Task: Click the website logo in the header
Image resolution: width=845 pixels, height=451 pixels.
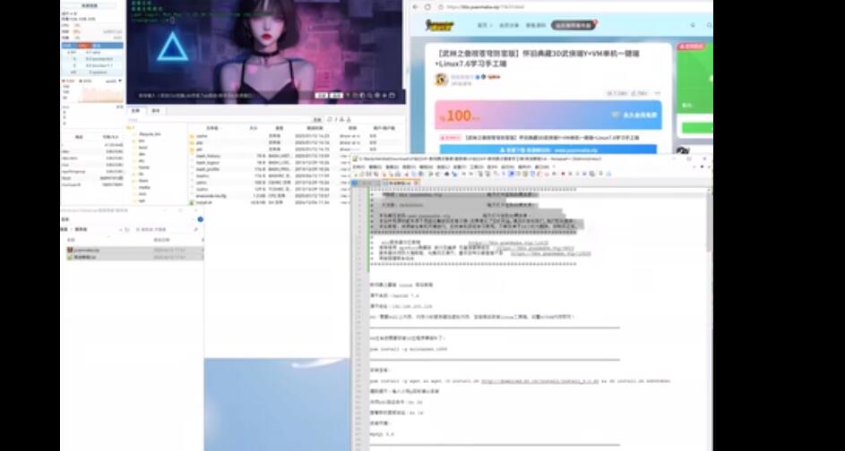Action: click(439, 25)
